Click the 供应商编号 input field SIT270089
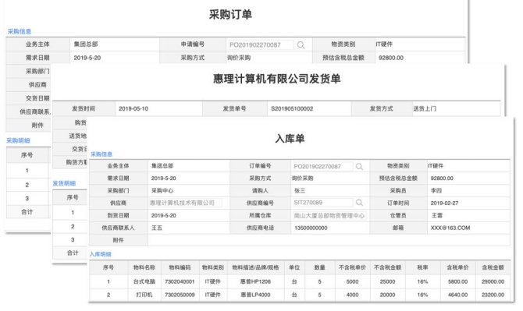The image size is (523, 311). click(322, 203)
